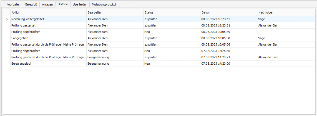The width and height of the screenshot is (317, 116).
Task: Switch to the Belegfuß tab
Action: (x=31, y=4)
